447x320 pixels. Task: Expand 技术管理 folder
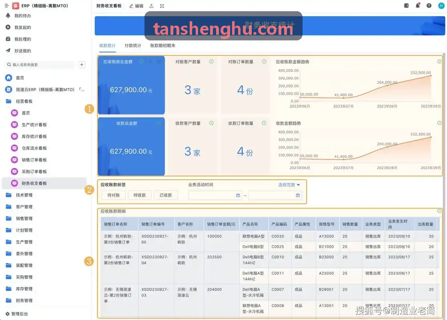(19, 195)
